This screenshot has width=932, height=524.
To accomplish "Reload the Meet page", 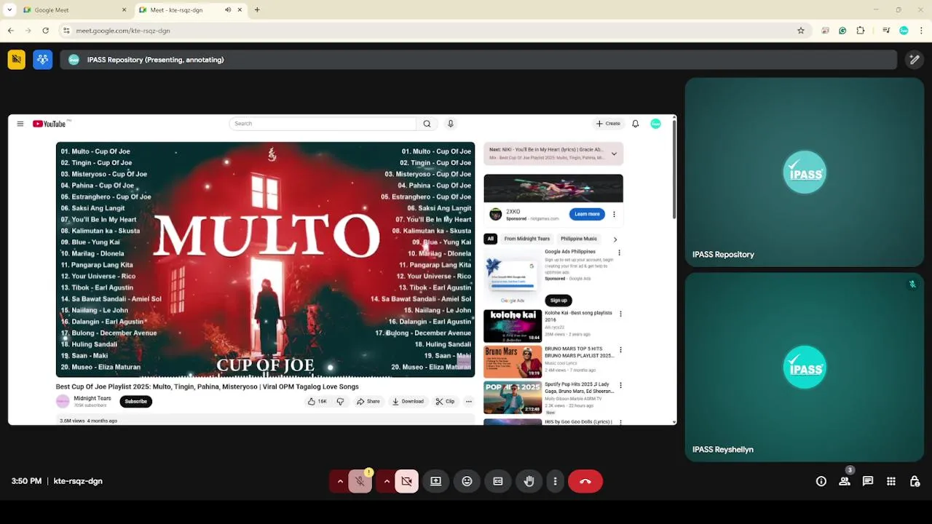I will [45, 31].
